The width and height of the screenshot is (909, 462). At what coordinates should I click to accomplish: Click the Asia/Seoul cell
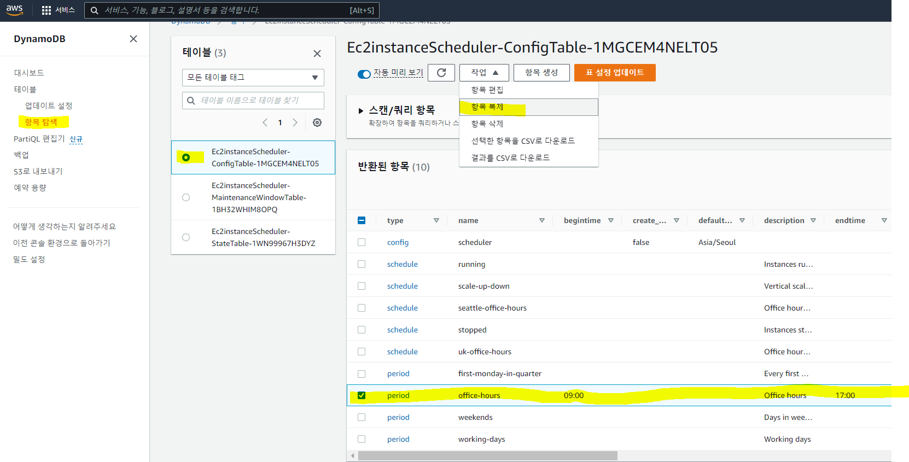[x=717, y=242]
